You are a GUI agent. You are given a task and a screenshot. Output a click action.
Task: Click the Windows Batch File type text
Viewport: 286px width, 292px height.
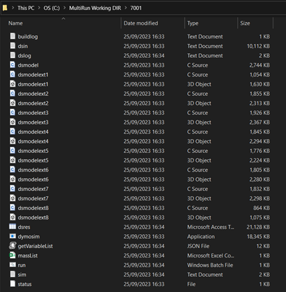(210, 265)
